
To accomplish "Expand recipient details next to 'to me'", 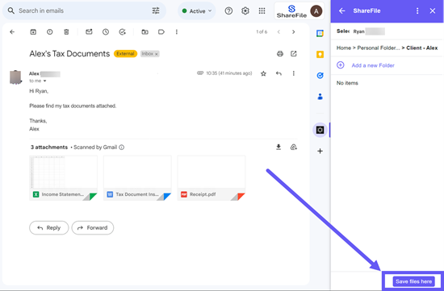I will coord(44,81).
